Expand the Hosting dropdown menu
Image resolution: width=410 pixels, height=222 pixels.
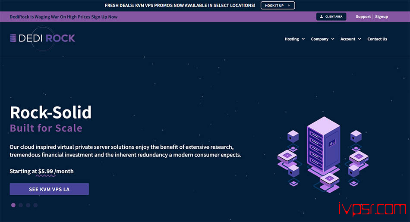point(294,39)
